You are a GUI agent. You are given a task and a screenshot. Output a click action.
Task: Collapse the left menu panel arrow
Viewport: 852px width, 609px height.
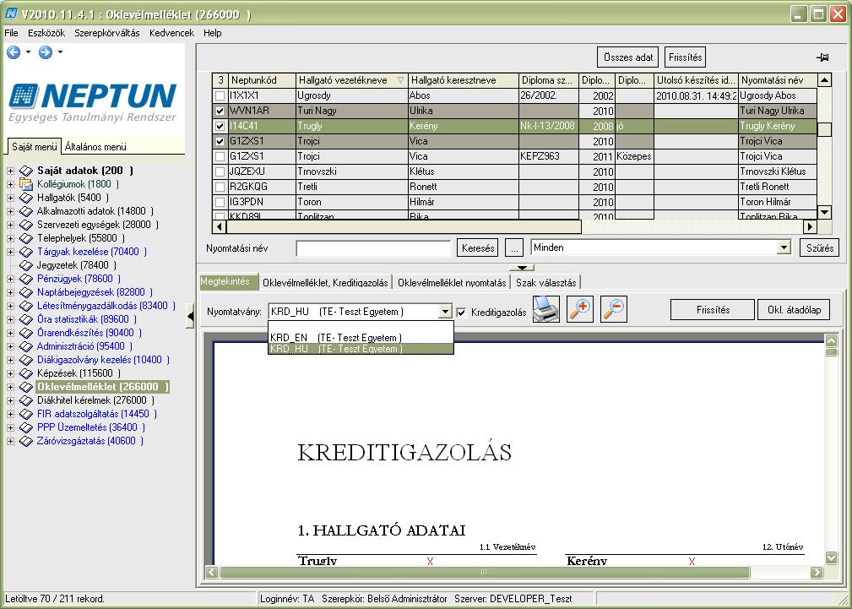point(190,316)
